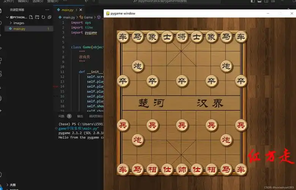The height and width of the screenshot is (190, 296).
Task: Select the center red 兵 soldier
Action: (182, 125)
